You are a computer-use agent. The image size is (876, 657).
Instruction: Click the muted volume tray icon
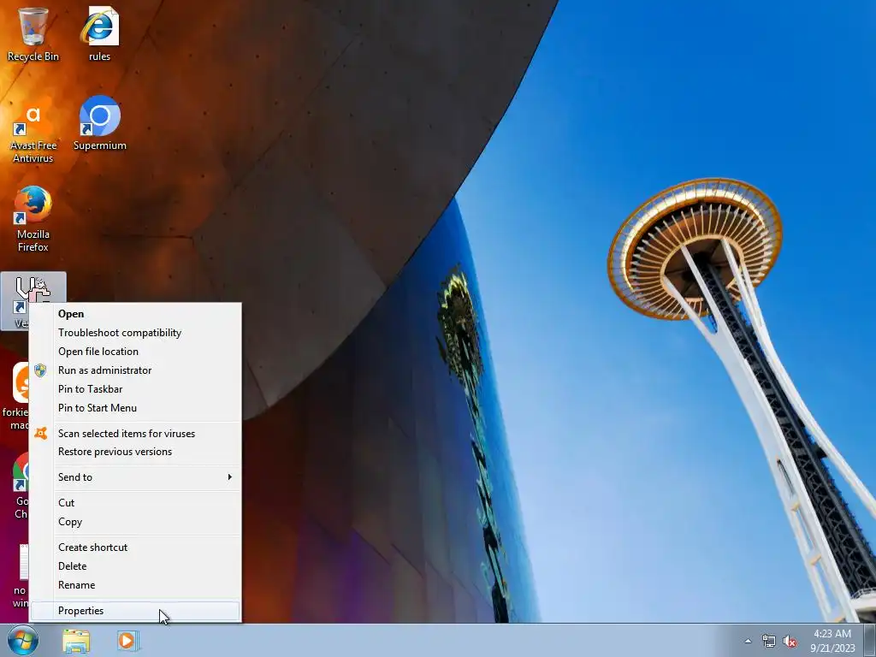tap(790, 641)
